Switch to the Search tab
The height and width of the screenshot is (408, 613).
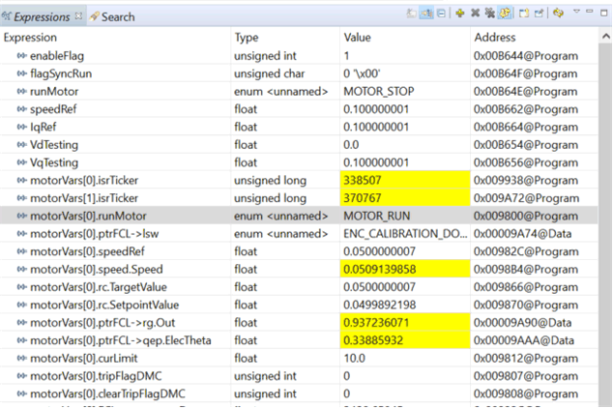(112, 16)
